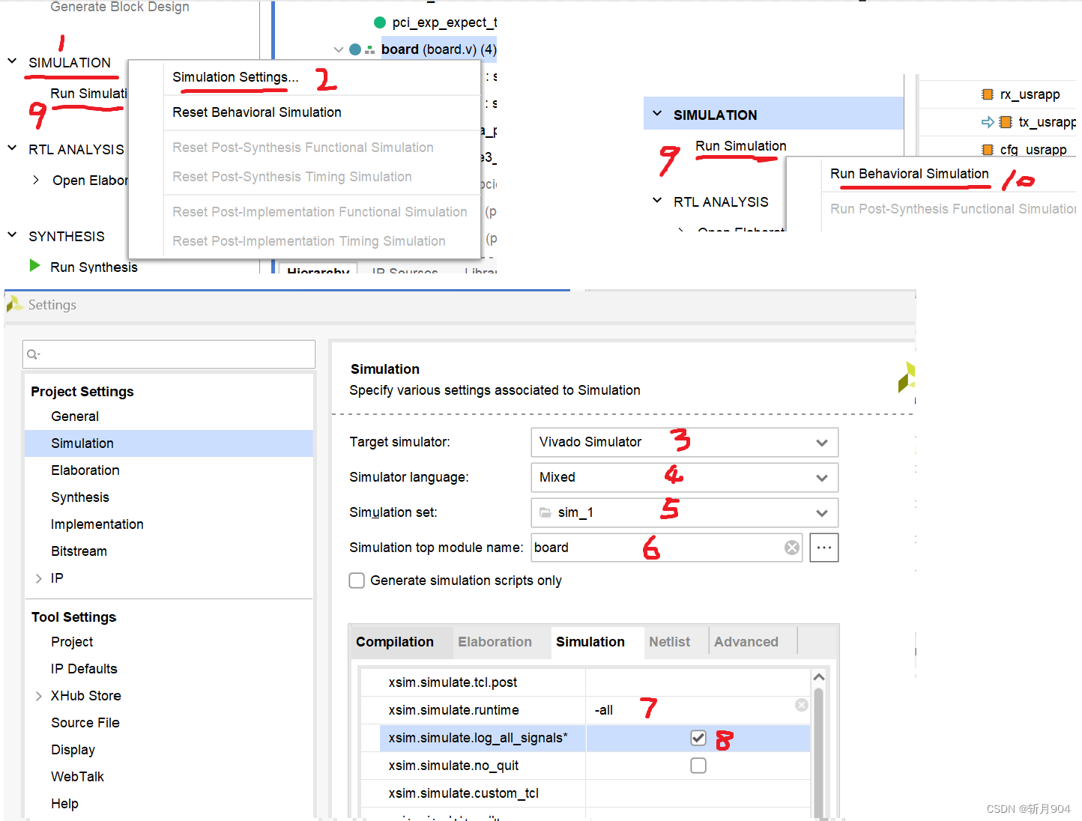Select IP Defaults under Tool Settings
1082x821 pixels.
[84, 669]
